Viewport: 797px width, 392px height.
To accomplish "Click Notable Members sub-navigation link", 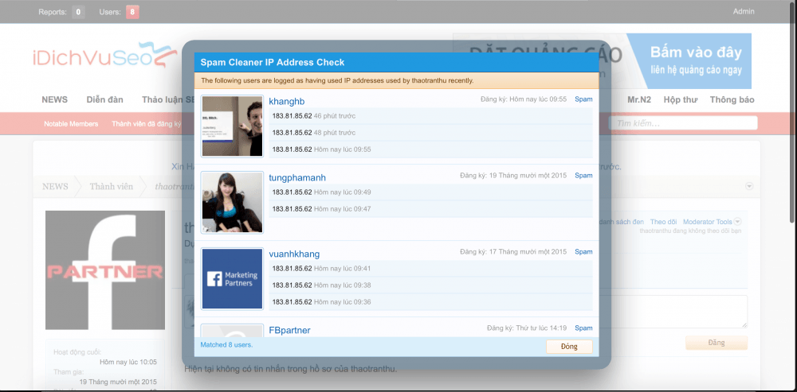I will click(71, 124).
